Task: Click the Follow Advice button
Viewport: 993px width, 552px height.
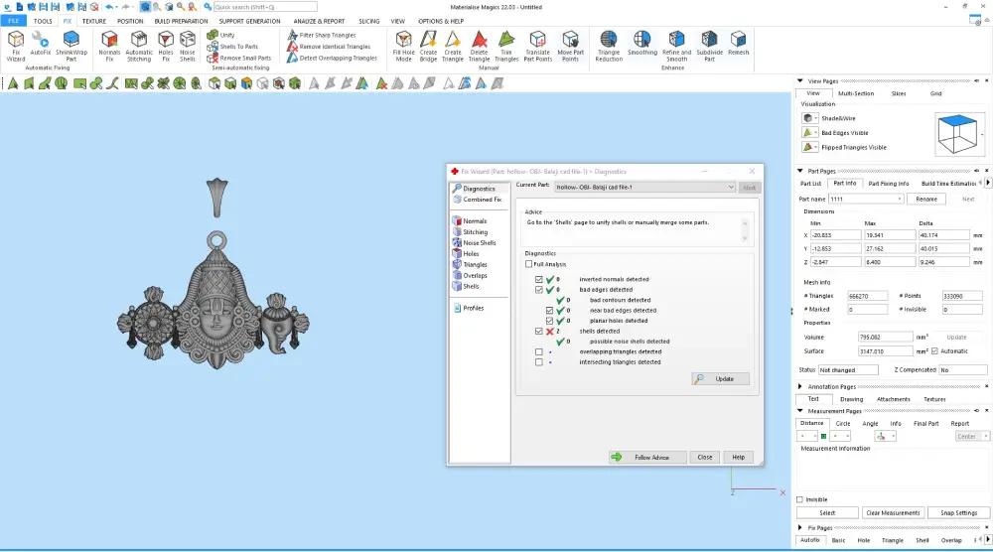Action: [647, 457]
